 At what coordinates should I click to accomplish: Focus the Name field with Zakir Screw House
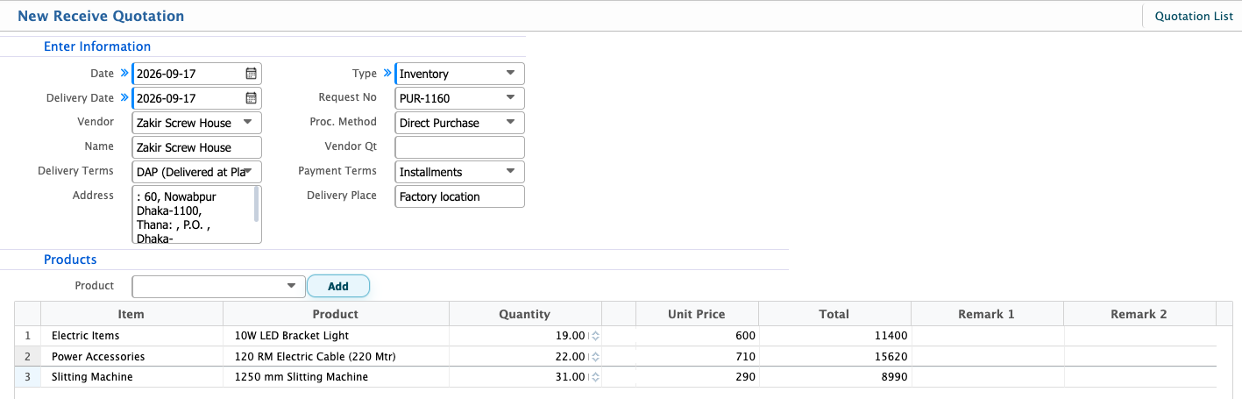(197, 147)
